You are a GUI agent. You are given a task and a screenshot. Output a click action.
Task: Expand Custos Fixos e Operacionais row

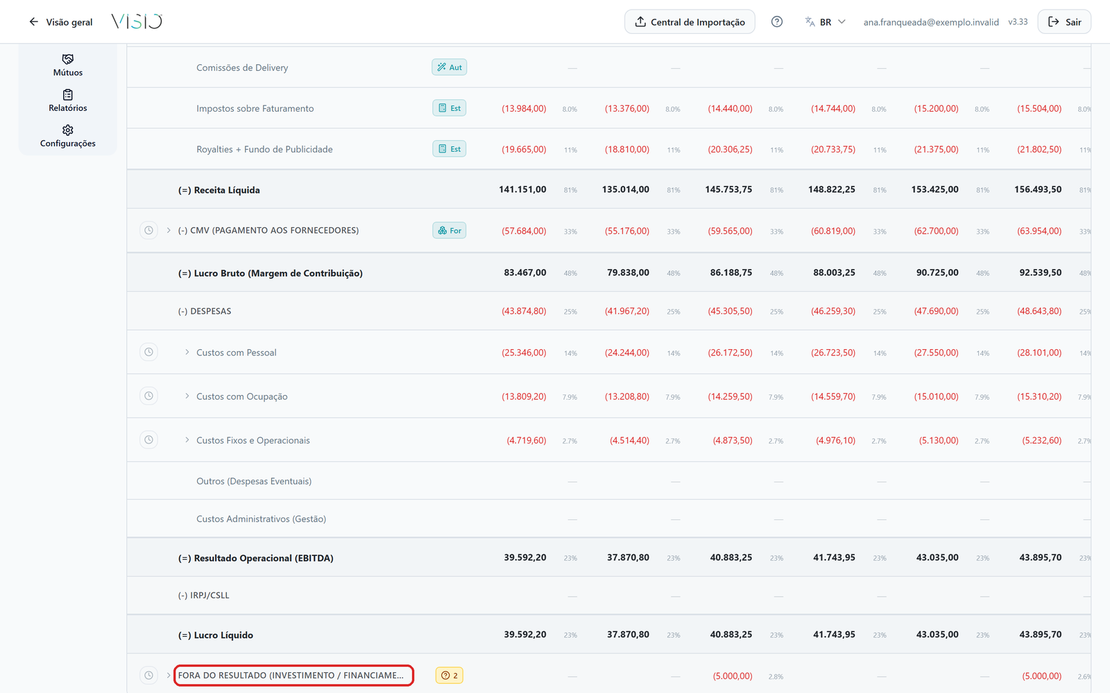187,439
